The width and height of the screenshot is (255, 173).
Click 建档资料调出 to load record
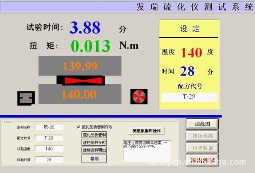tap(94, 150)
